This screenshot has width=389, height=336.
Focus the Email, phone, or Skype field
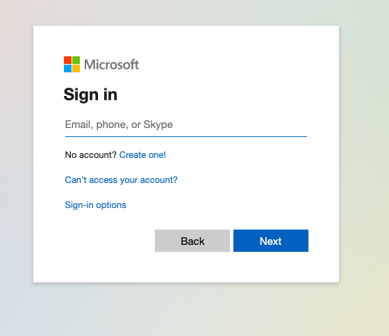[x=186, y=125]
